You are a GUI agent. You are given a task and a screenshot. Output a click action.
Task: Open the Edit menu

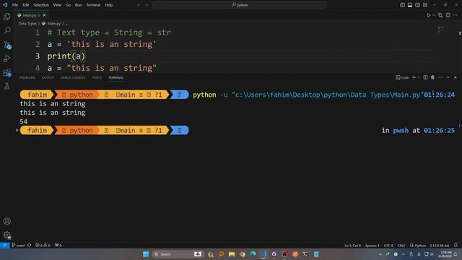pyautogui.click(x=26, y=5)
